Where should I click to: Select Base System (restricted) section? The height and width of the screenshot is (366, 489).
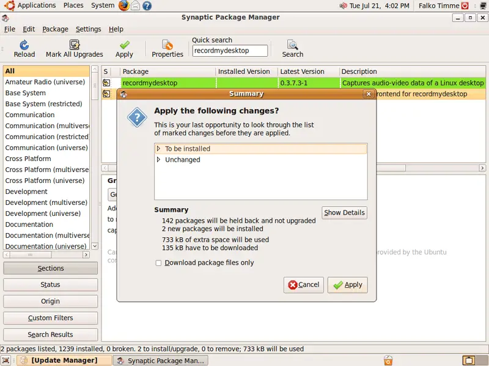pos(46,104)
